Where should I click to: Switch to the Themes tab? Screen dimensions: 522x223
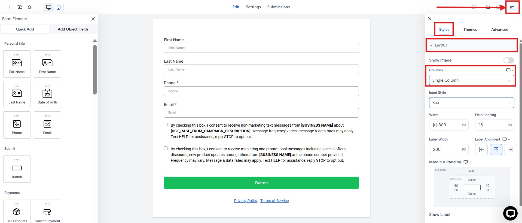(x=470, y=29)
